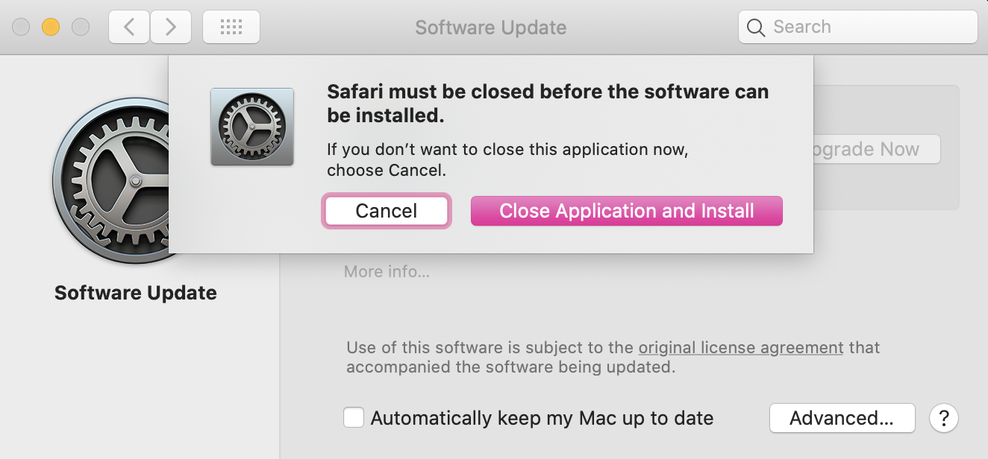
Task: Open help with the question mark button
Action: (943, 418)
